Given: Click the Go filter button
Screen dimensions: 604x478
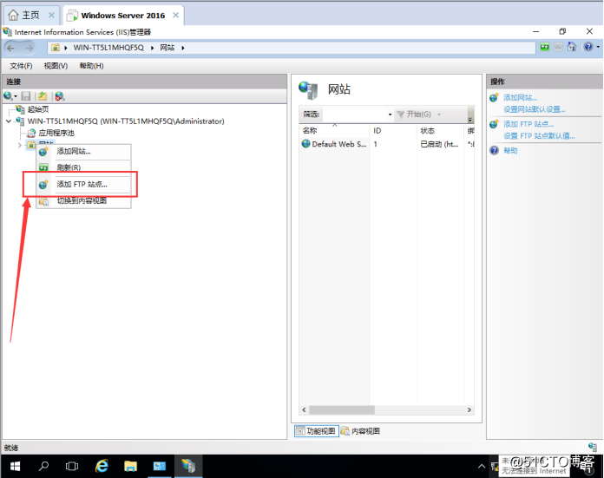Looking at the screenshot, I should click(x=414, y=115).
